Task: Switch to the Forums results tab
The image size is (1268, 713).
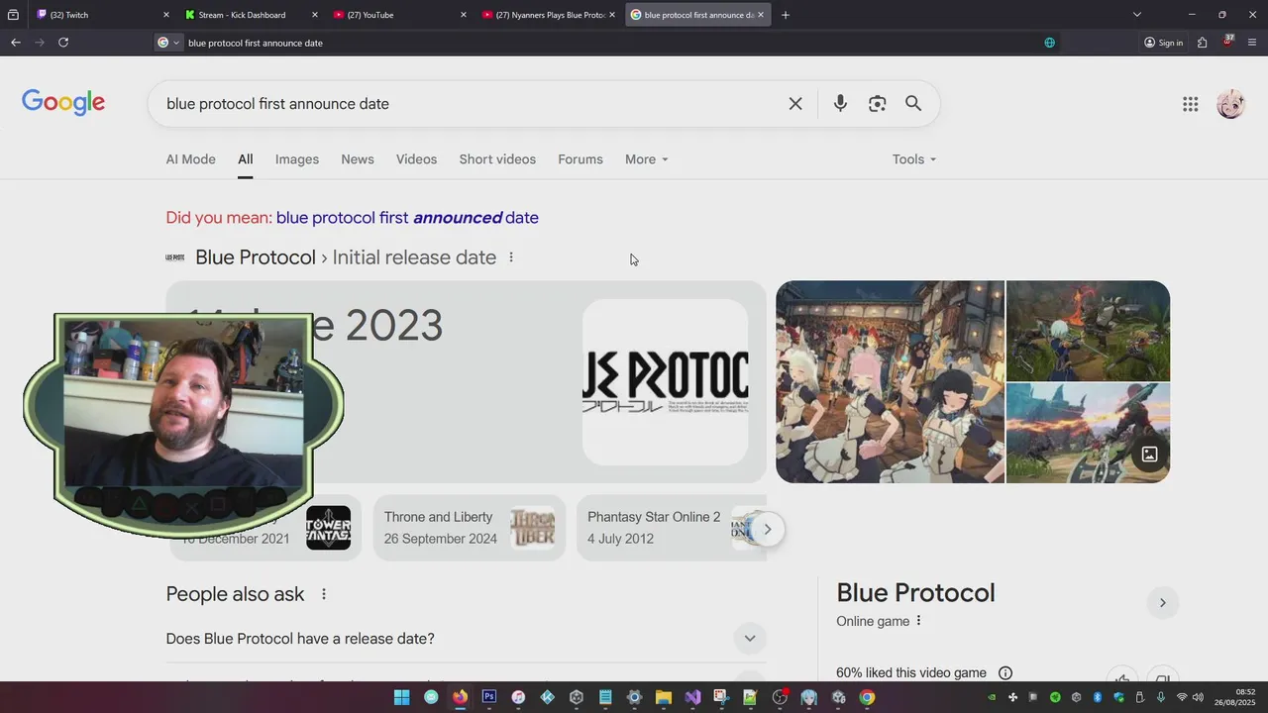Action: tap(581, 159)
